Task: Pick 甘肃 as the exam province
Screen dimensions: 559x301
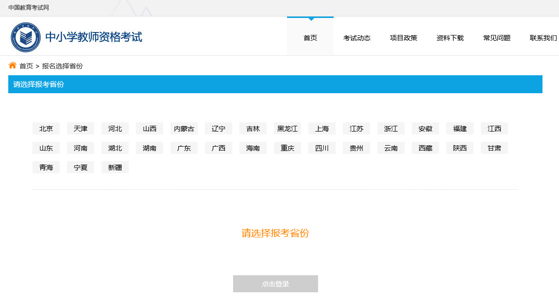Action: pos(494,148)
